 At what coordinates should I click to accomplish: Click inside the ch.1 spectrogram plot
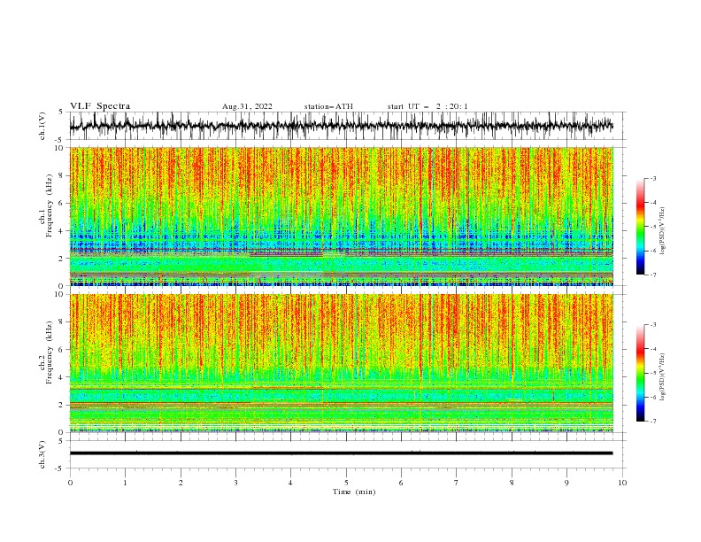pos(341,216)
